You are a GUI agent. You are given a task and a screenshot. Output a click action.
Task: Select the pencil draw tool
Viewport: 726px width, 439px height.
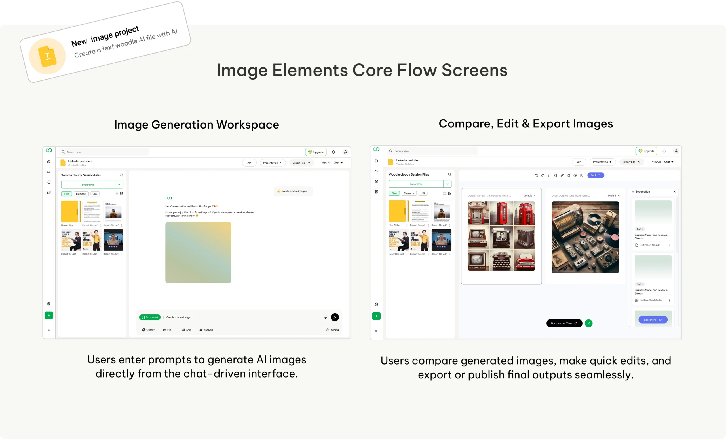(x=562, y=175)
